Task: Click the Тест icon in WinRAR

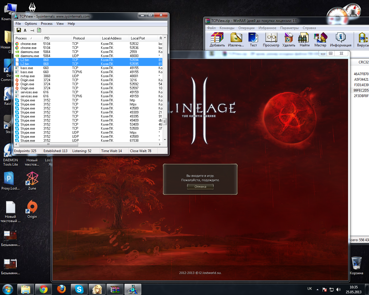Action: click(253, 40)
